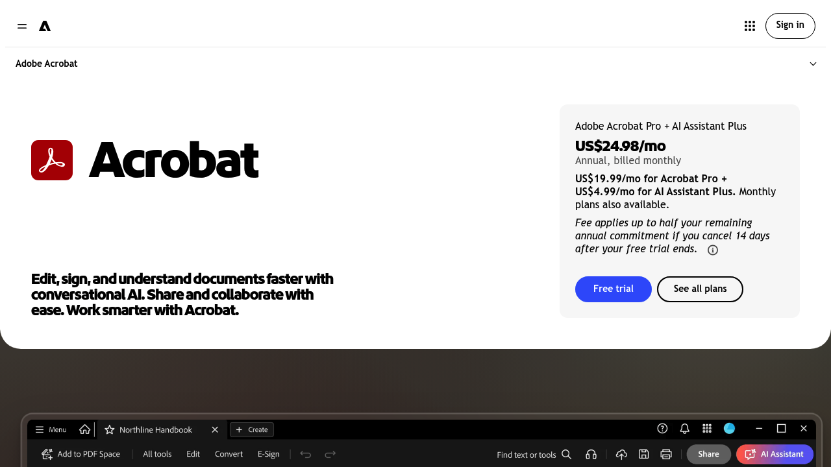Image resolution: width=831 pixels, height=467 pixels.
Task: Open the hamburger navigation menu
Action: point(22,26)
